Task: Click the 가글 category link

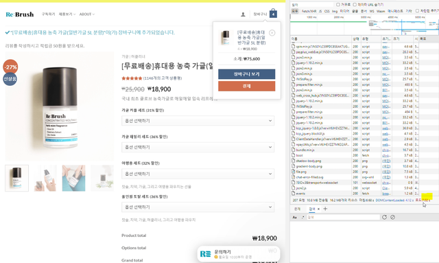Action: 125,56
